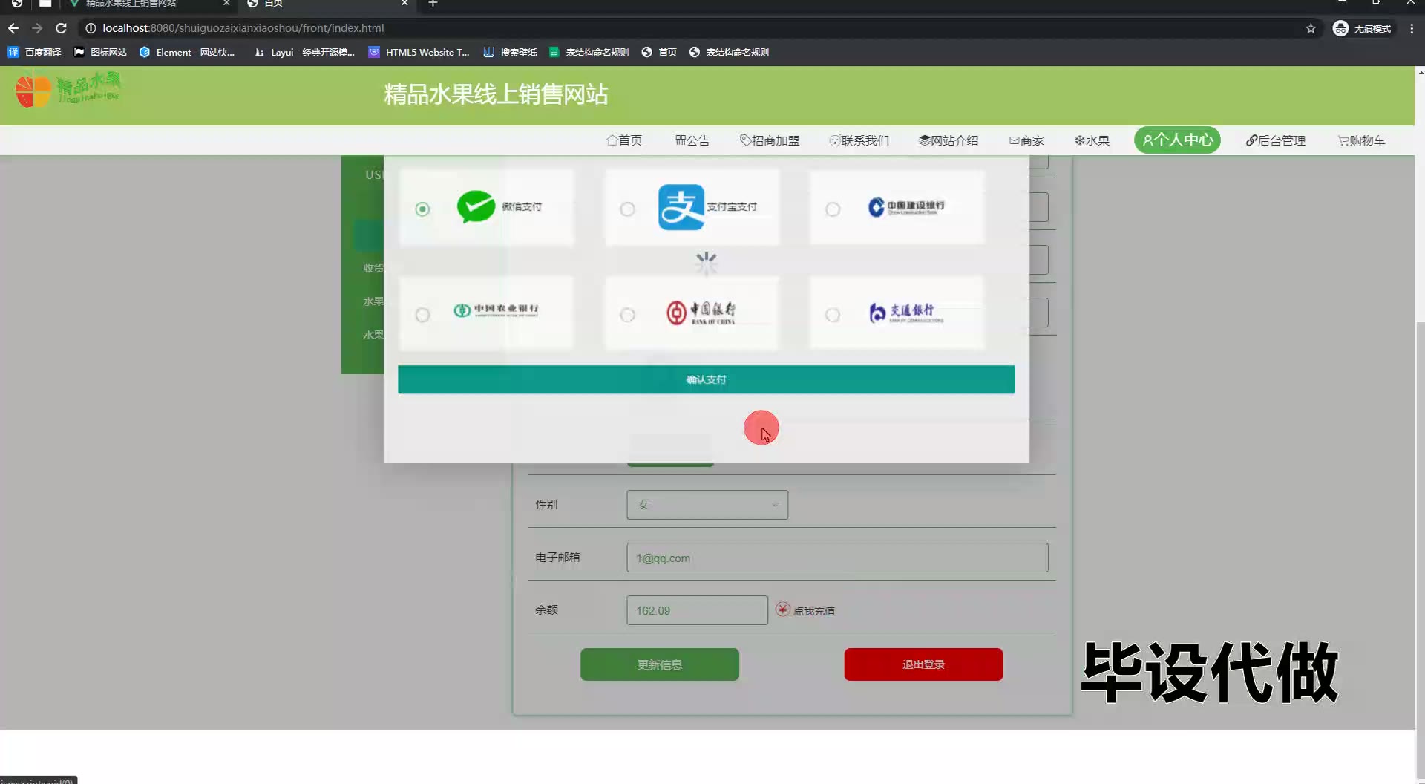Click the green WeChat Pay logo
The height and width of the screenshot is (784, 1425).
click(x=476, y=206)
